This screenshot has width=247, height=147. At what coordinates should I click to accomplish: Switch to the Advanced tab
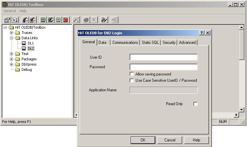(187, 43)
